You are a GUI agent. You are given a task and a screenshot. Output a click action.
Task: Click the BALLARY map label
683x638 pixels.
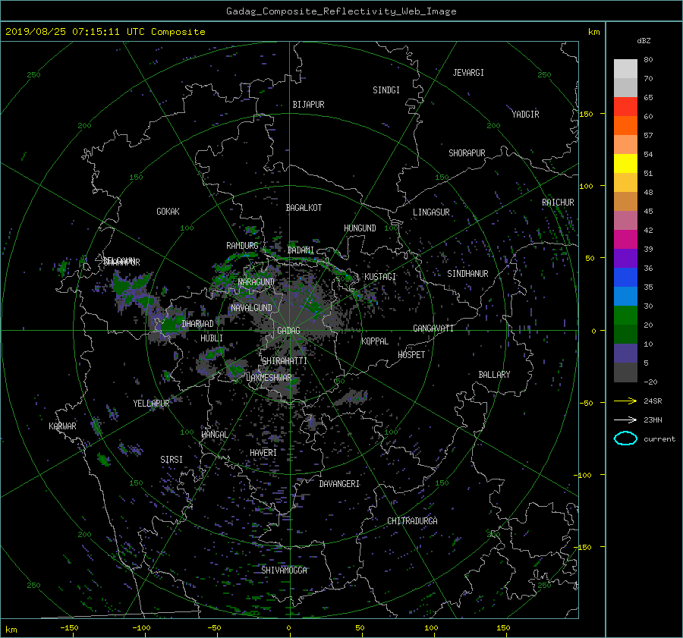tap(494, 375)
